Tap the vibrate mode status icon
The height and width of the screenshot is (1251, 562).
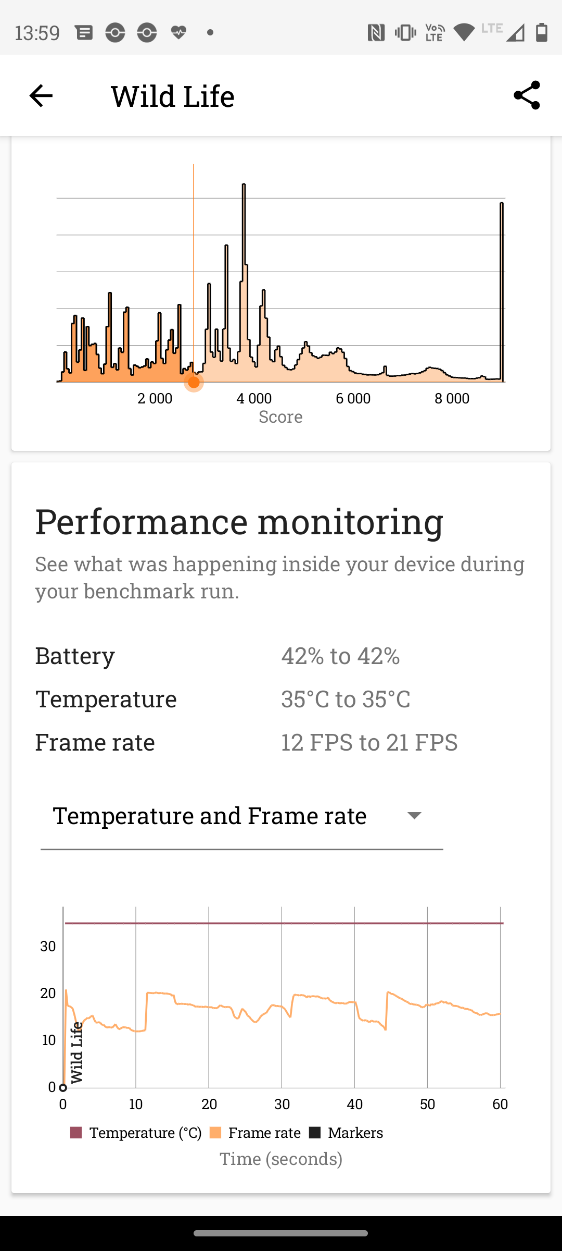pos(405,33)
